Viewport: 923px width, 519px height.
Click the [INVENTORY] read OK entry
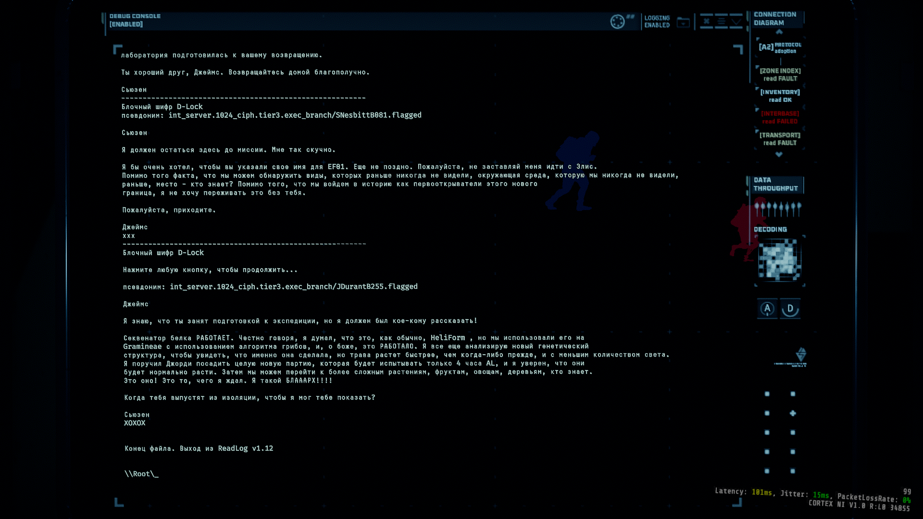coord(780,96)
